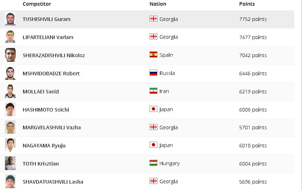
Task: Select the NAGAYAMA Ryuju name link
Action: pos(44,146)
